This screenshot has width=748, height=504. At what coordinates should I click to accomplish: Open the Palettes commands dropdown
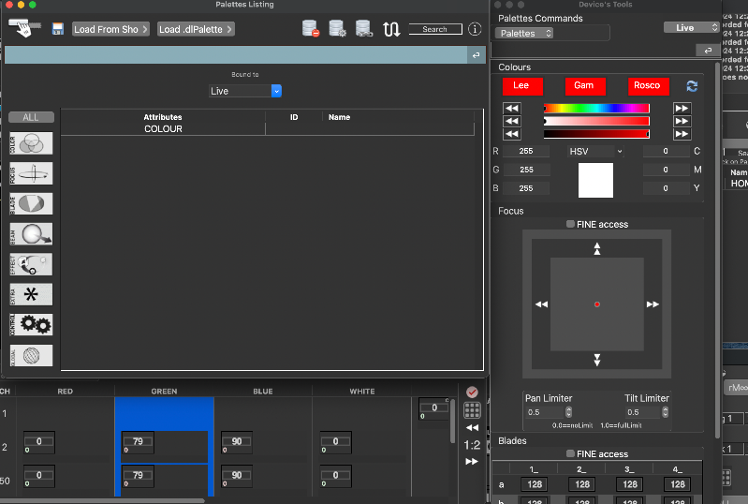point(524,33)
